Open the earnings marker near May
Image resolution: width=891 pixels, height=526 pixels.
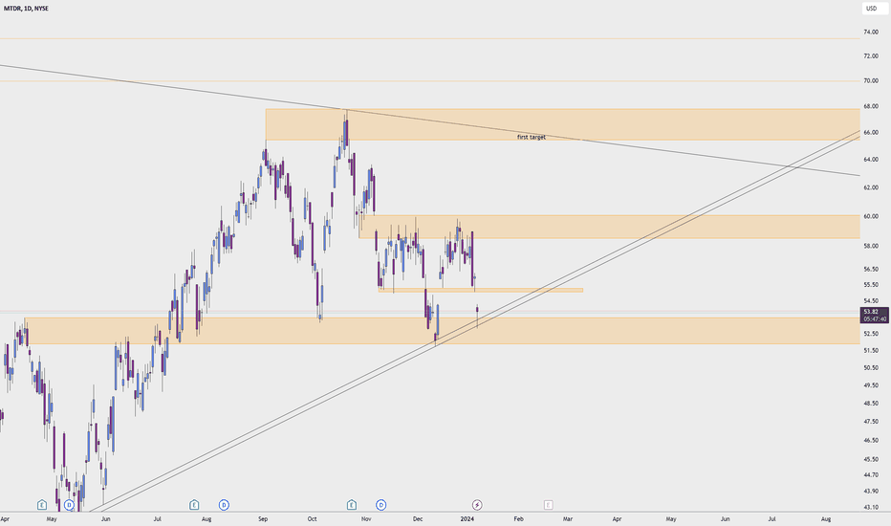click(42, 505)
